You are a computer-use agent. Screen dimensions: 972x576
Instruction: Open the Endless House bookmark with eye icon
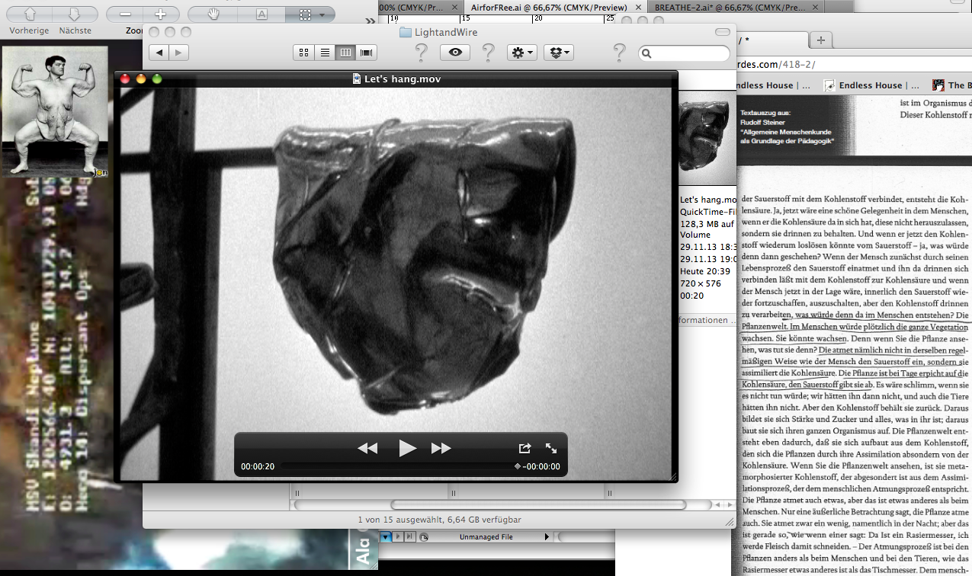(x=870, y=85)
